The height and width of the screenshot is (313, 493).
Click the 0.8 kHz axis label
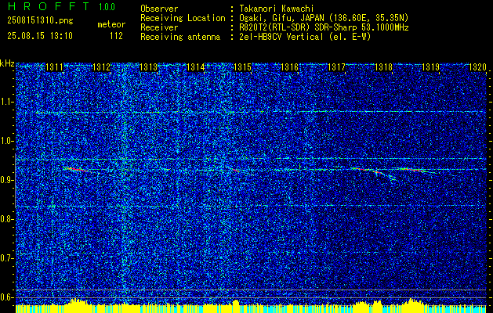6,219
